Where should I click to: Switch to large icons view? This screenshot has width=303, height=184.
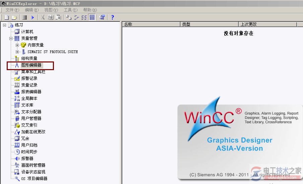69,18
